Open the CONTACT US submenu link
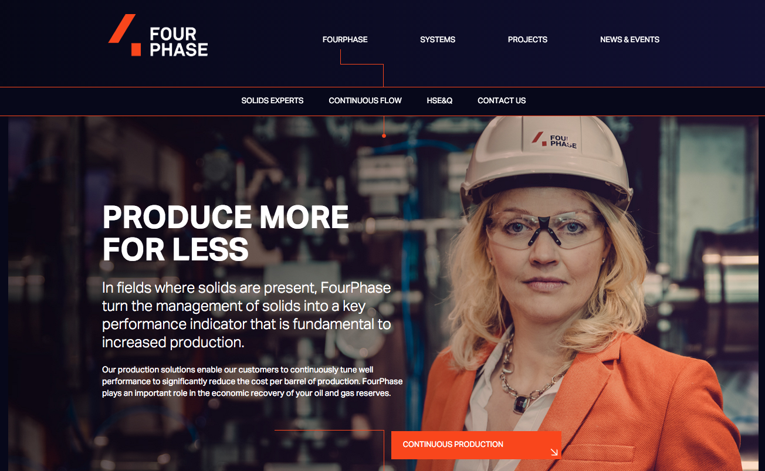Image resolution: width=765 pixels, height=471 pixels. tap(502, 101)
